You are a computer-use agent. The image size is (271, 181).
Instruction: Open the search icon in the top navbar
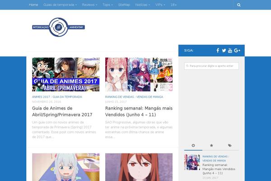point(238,5)
